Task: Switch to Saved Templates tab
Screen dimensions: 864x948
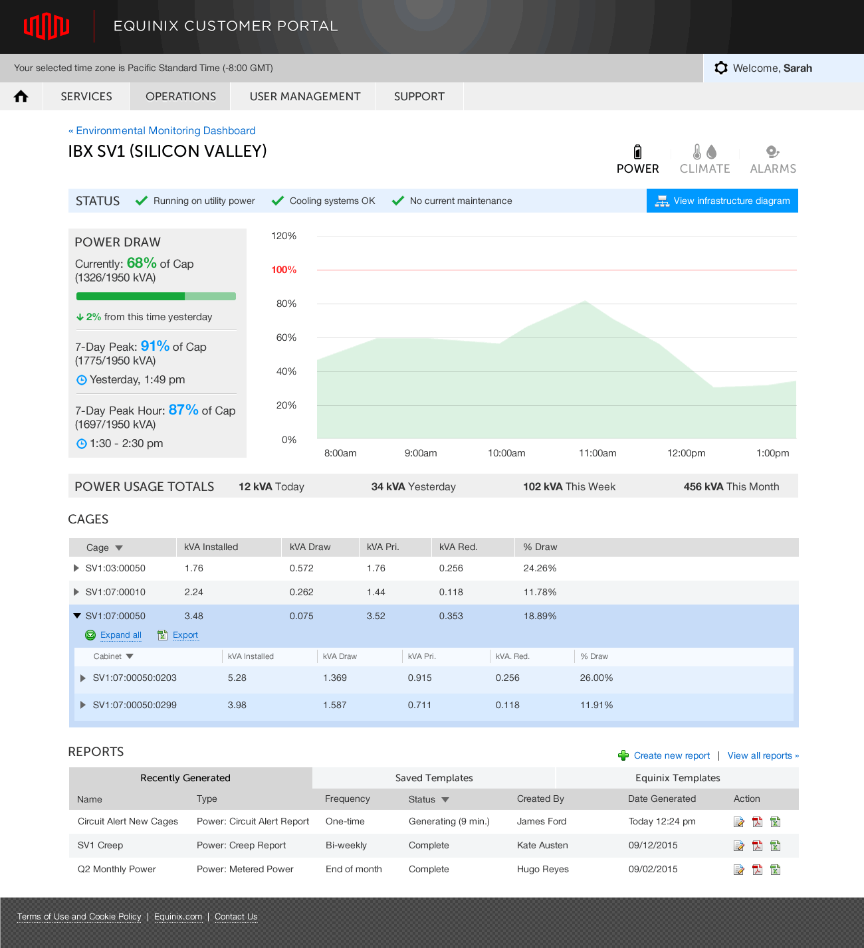Action: click(x=434, y=778)
